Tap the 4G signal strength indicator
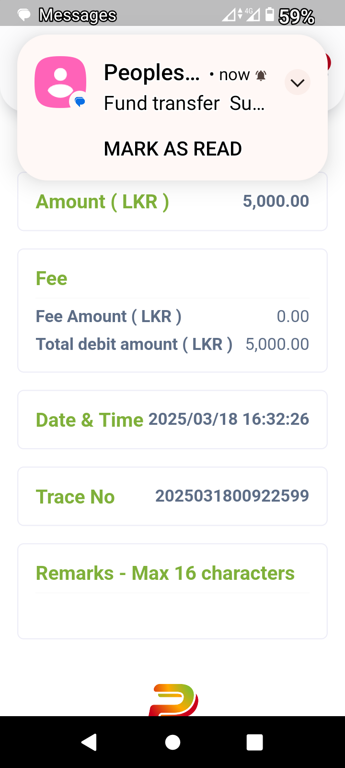 click(x=252, y=14)
